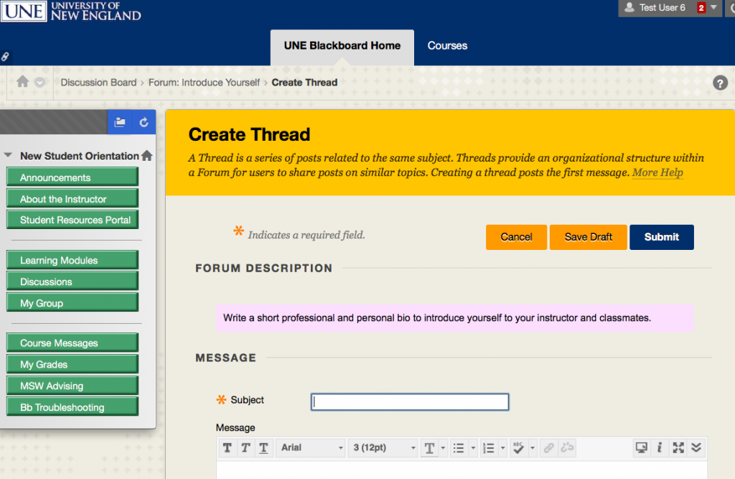The height and width of the screenshot is (479, 735).
Task: Go to Discussion Board breadcrumb
Action: (98, 83)
